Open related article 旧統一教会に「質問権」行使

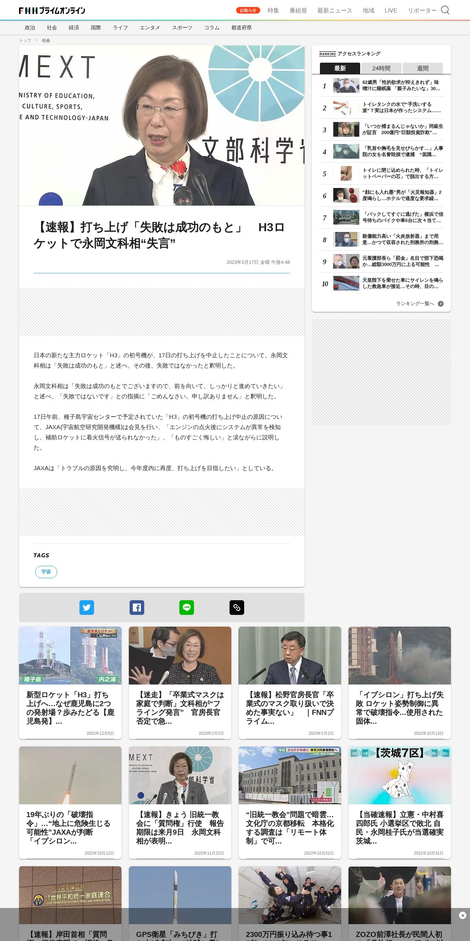(180, 802)
